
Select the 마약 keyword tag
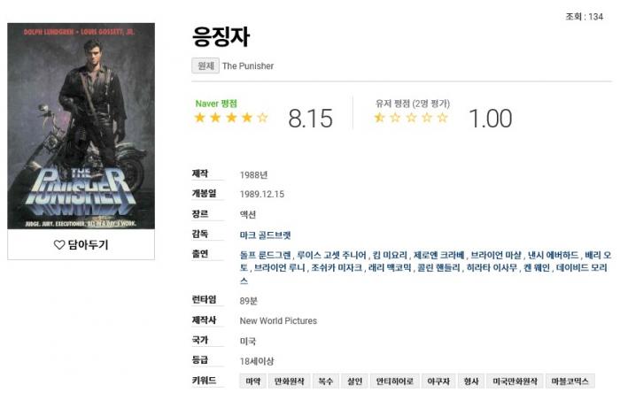pos(253,381)
